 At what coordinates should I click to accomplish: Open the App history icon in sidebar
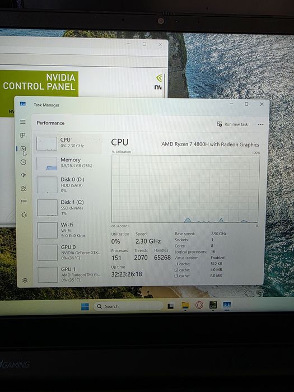point(24,162)
